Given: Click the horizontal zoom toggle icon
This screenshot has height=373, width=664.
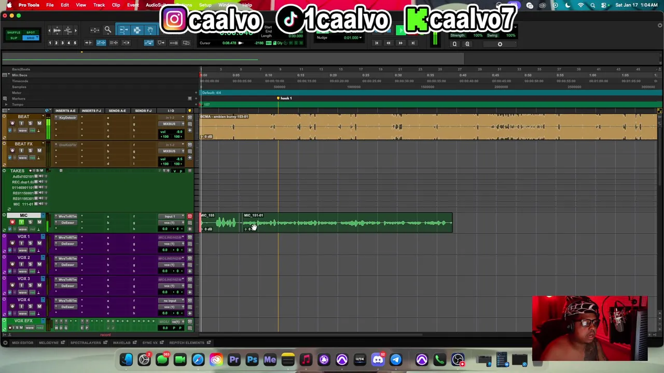Looking at the screenshot, I should click(x=95, y=30).
